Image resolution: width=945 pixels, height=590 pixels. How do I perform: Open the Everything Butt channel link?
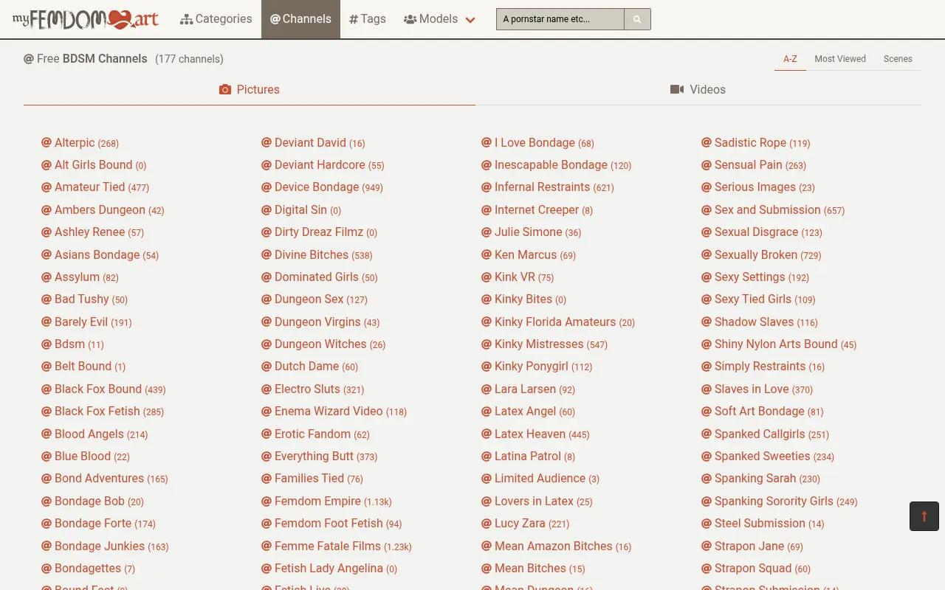click(x=320, y=457)
